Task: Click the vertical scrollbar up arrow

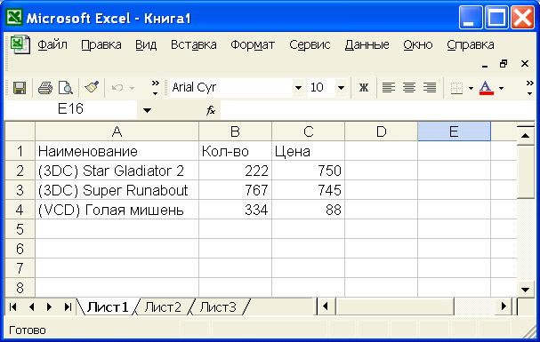Action: tap(526, 136)
